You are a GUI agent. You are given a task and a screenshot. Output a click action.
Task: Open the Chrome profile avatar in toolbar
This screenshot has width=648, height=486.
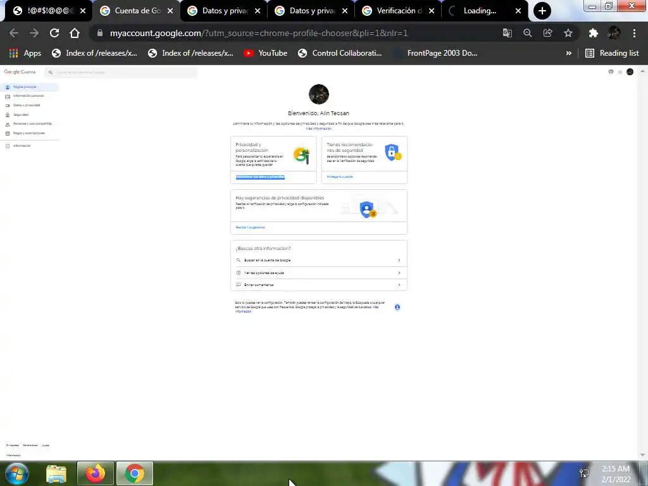coord(614,33)
